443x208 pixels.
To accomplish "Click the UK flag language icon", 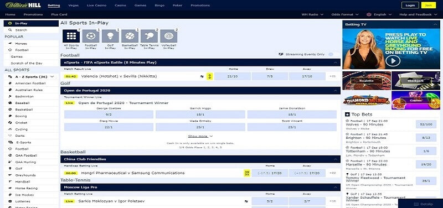I will point(369,14).
